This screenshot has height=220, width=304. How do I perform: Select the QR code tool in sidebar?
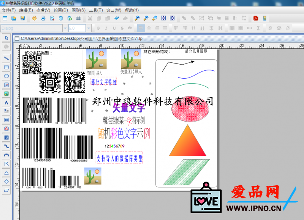pyautogui.click(x=6, y=138)
